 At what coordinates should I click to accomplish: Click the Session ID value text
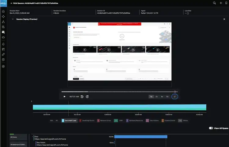(x=114, y=13)
